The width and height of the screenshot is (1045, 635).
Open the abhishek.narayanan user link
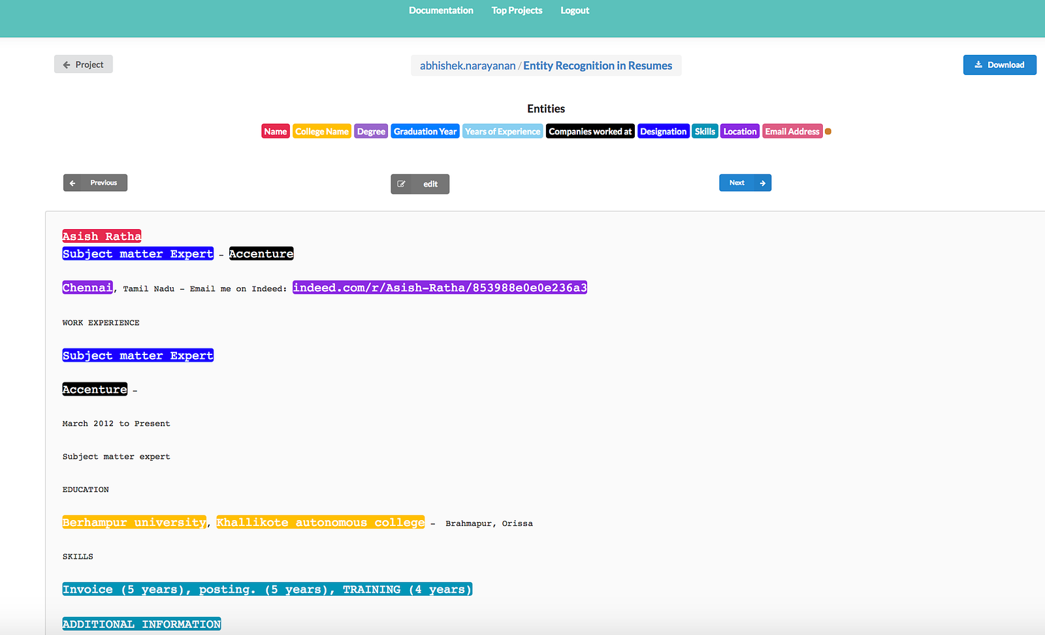pyautogui.click(x=468, y=66)
